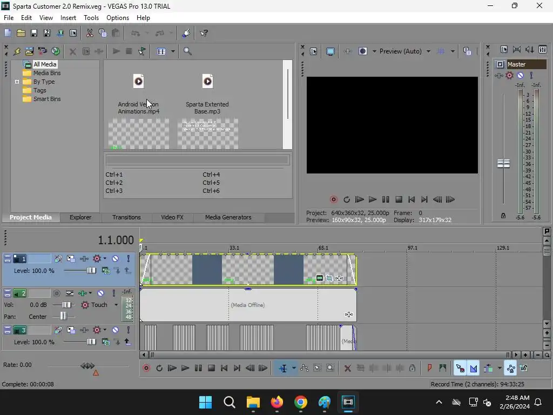This screenshot has height=415, width=553.
Task: Open the Views dropdown arrow in Project Media
Action: (173, 51)
